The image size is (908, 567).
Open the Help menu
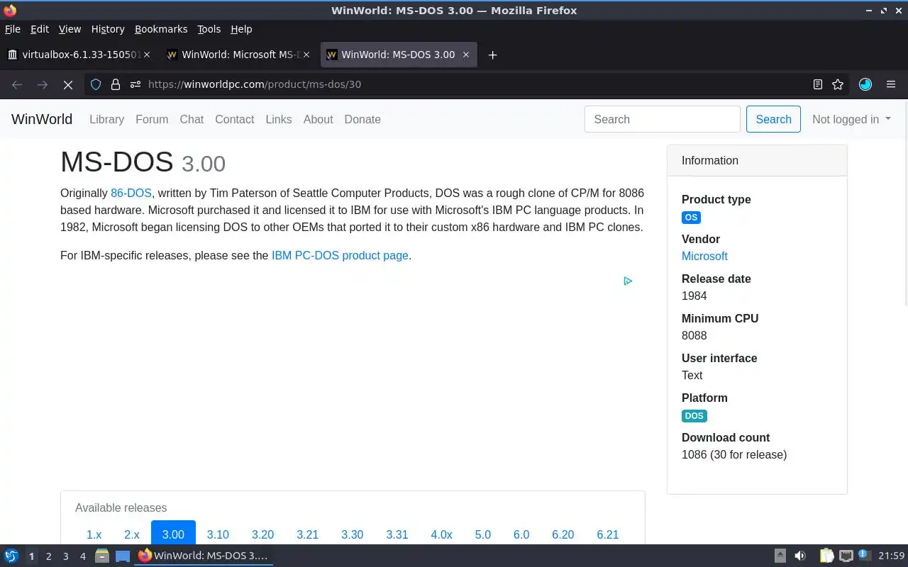241,29
